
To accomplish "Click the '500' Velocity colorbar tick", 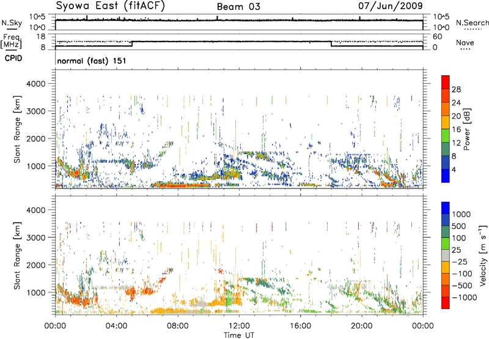I will [x=459, y=226].
